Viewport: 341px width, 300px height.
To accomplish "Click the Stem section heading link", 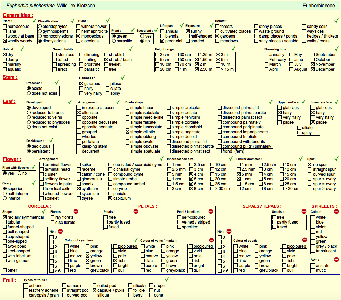I will 10,77.
